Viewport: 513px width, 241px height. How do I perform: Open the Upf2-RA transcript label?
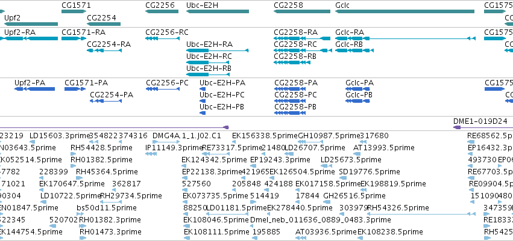coord(20,32)
